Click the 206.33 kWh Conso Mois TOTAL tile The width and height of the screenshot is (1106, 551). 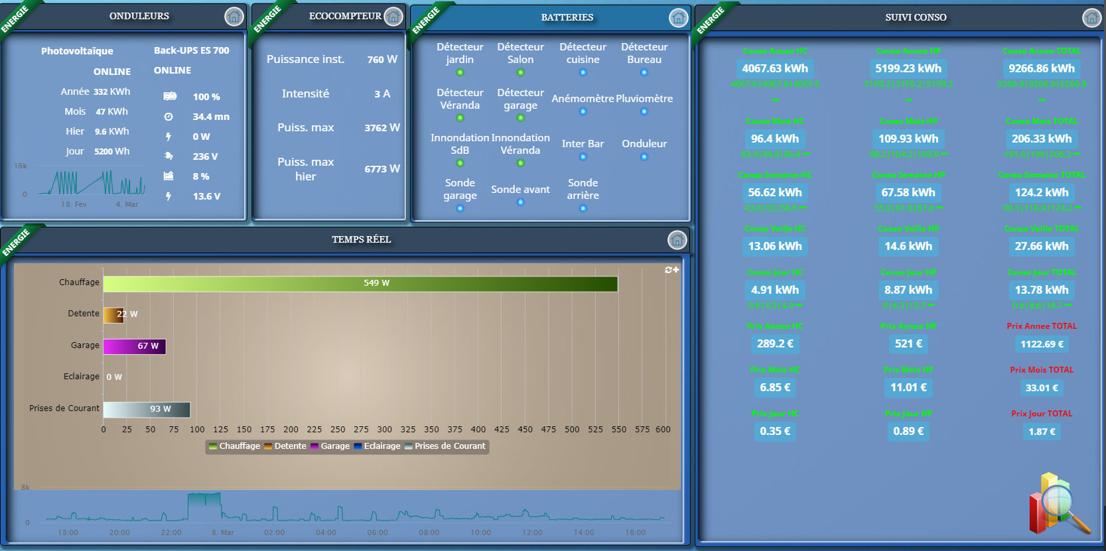click(1042, 139)
